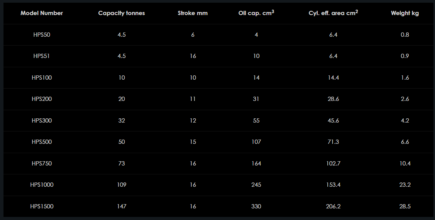Select the HPS1500 model number
Image resolution: width=435 pixels, height=220 pixels.
42,206
